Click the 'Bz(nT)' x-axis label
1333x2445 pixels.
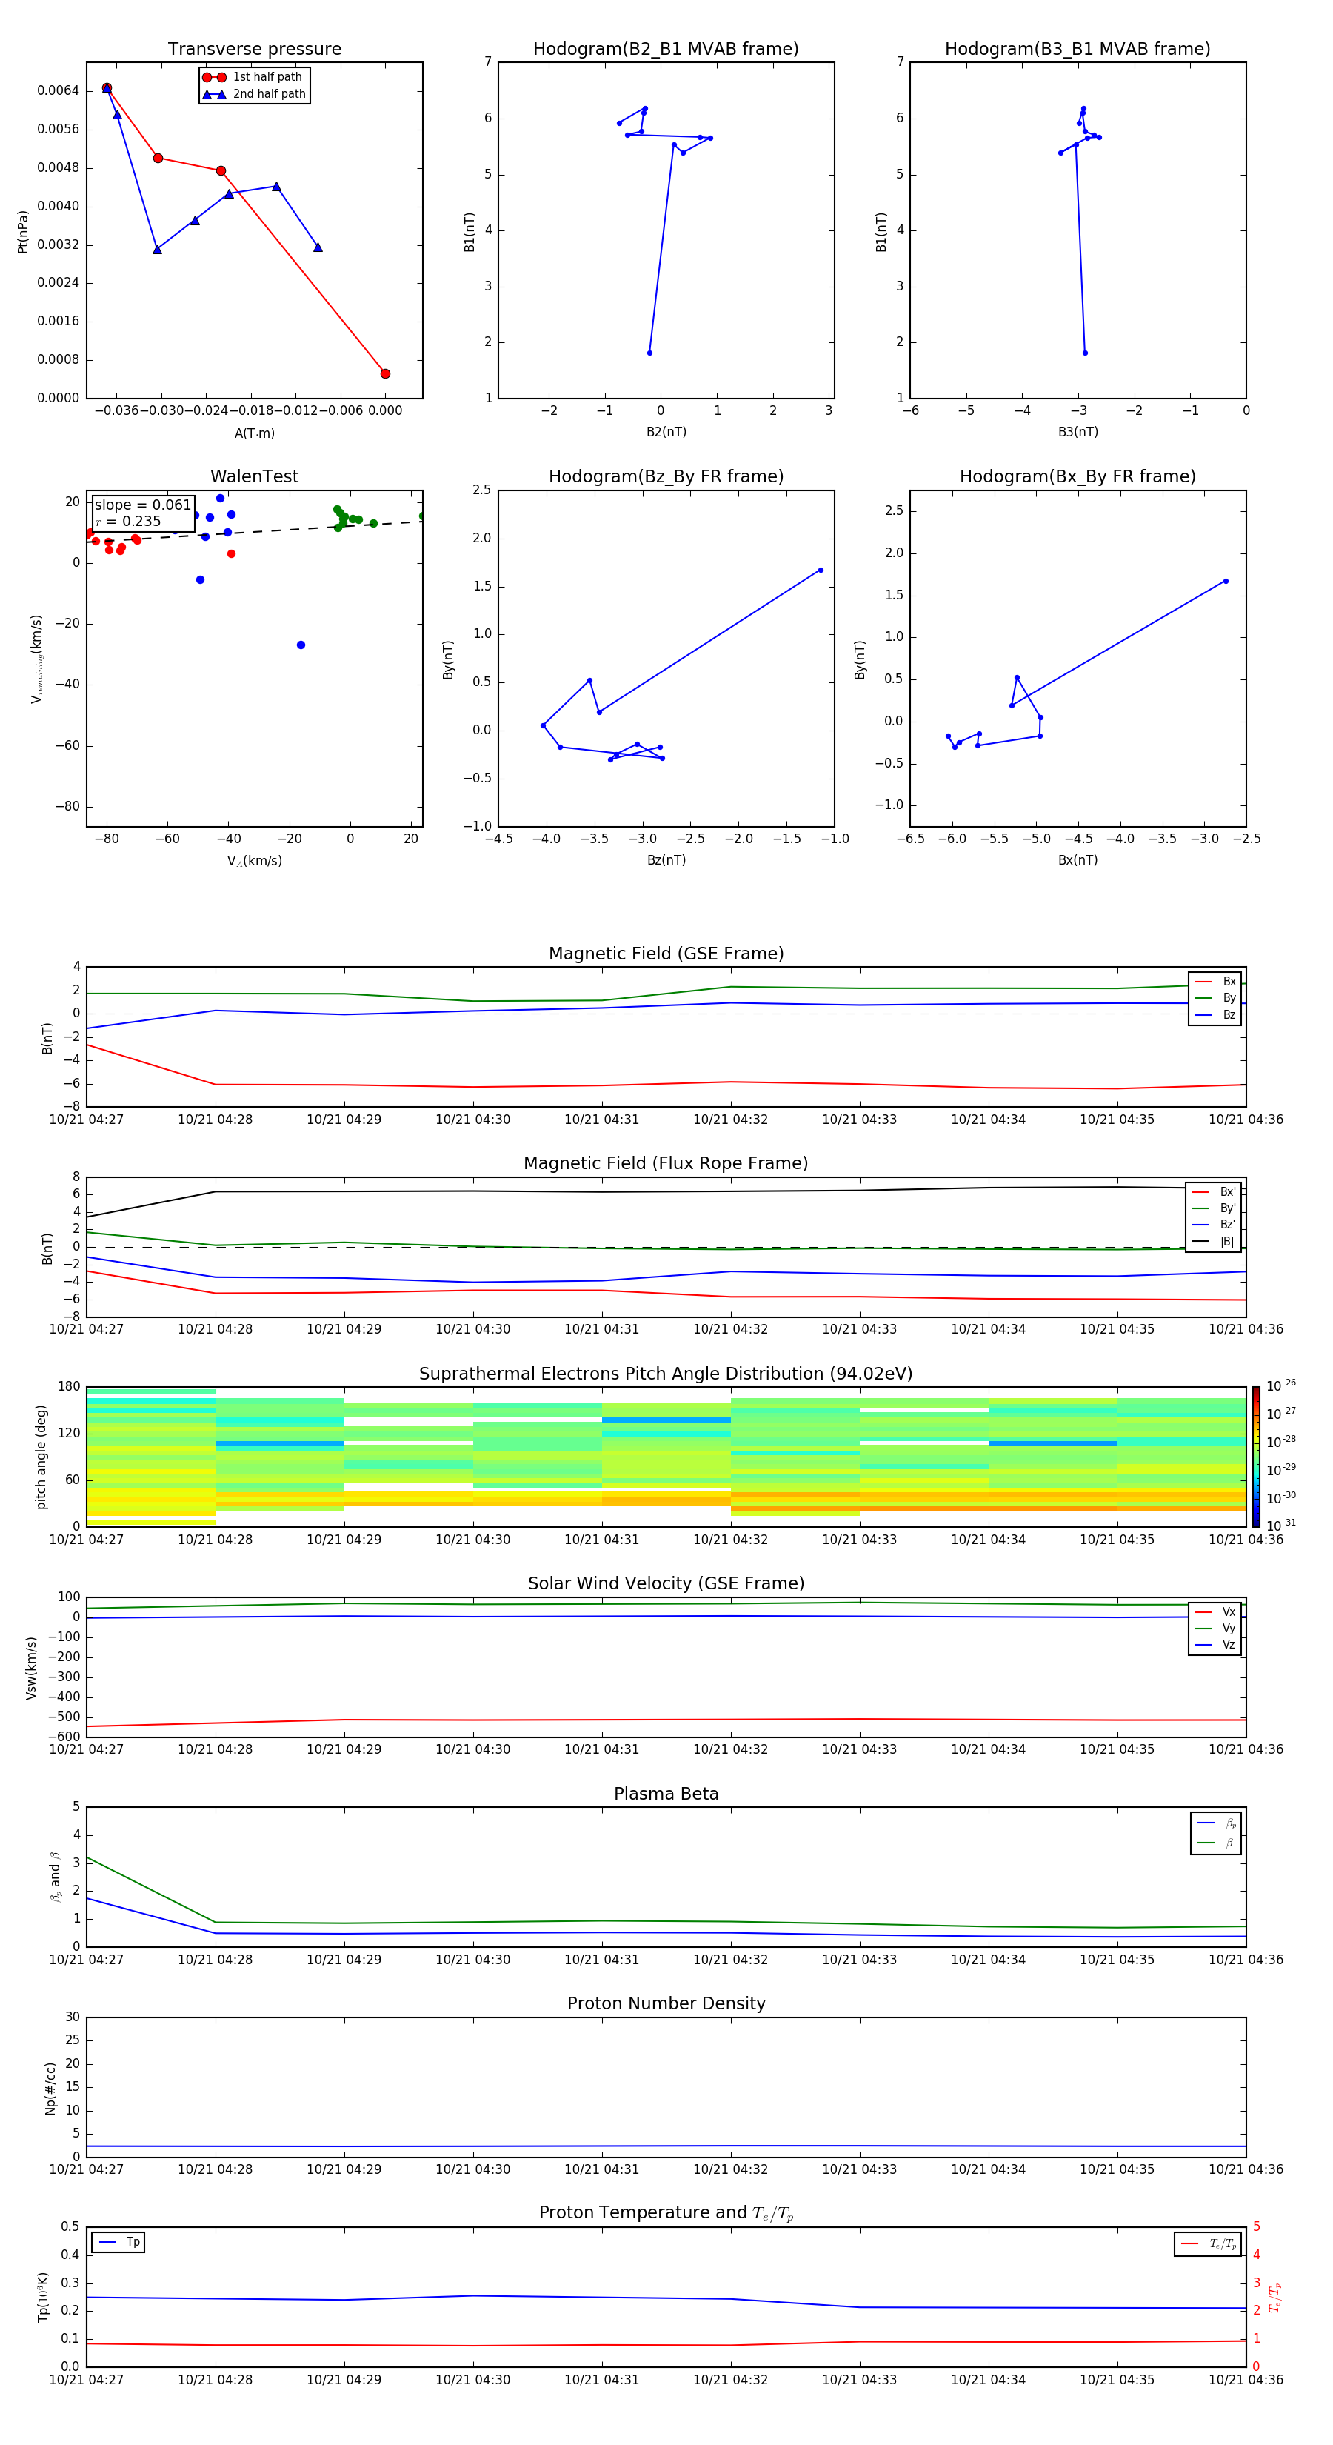[x=666, y=860]
